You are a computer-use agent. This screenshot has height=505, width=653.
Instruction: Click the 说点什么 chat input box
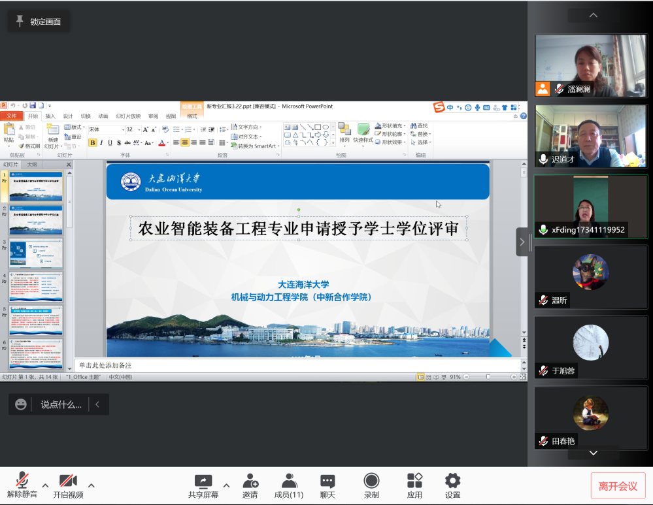[61, 404]
